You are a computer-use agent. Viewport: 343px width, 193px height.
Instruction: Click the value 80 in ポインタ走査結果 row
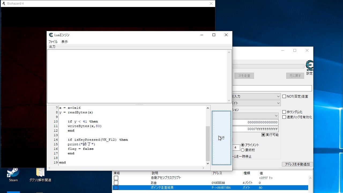click(260, 188)
